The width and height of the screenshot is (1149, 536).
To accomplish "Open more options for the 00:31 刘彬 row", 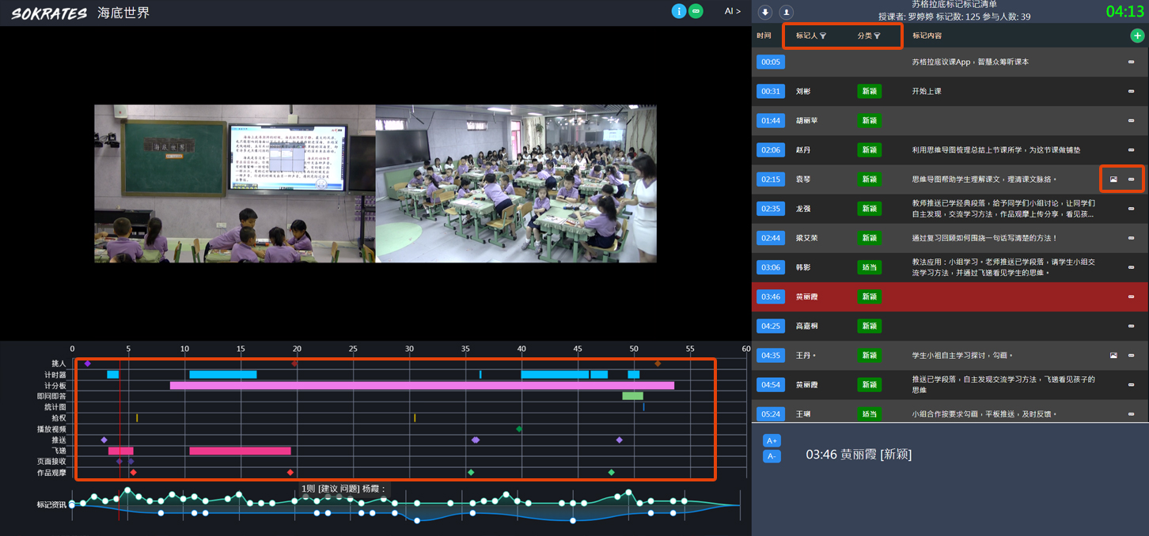I will 1131,92.
